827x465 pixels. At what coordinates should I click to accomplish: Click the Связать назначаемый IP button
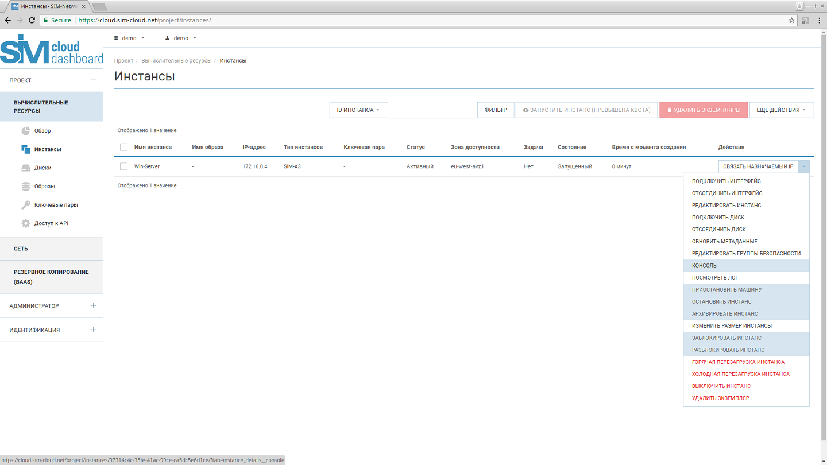(758, 166)
